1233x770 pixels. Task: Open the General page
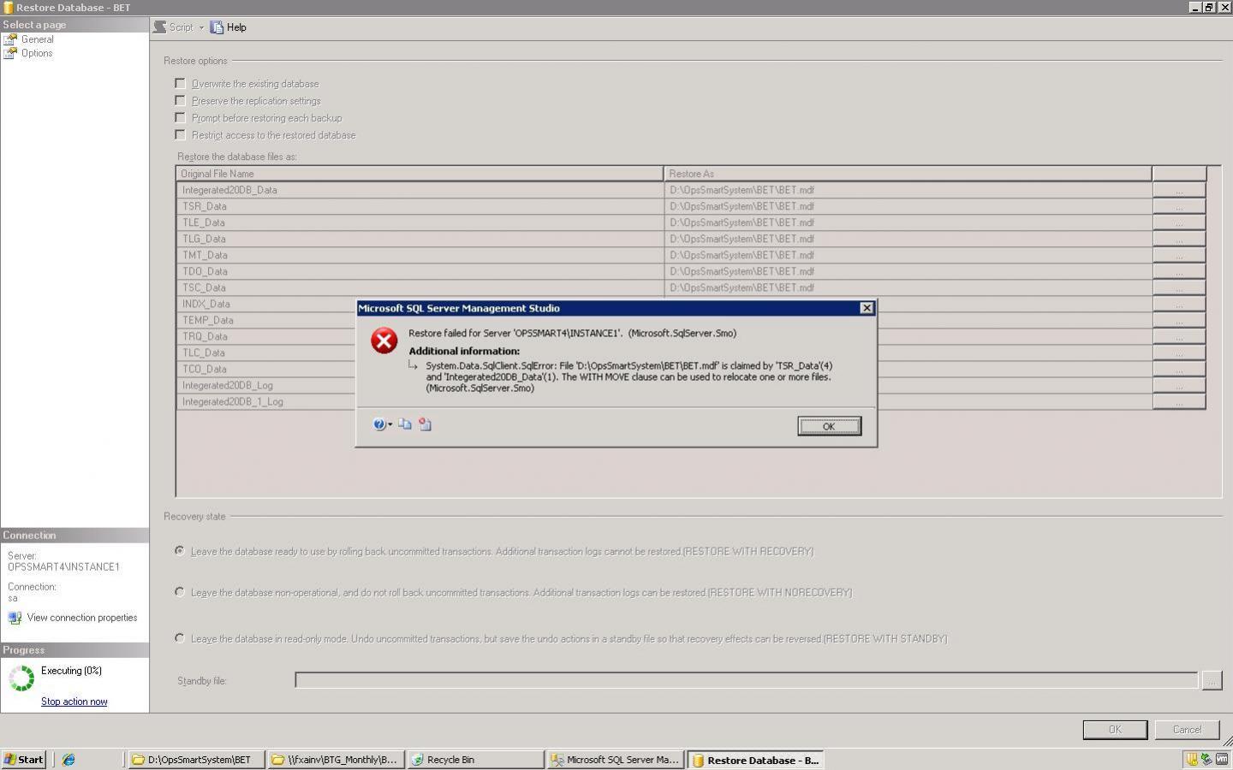pyautogui.click(x=38, y=39)
